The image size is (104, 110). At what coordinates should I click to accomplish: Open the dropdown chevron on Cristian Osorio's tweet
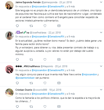[101, 90]
